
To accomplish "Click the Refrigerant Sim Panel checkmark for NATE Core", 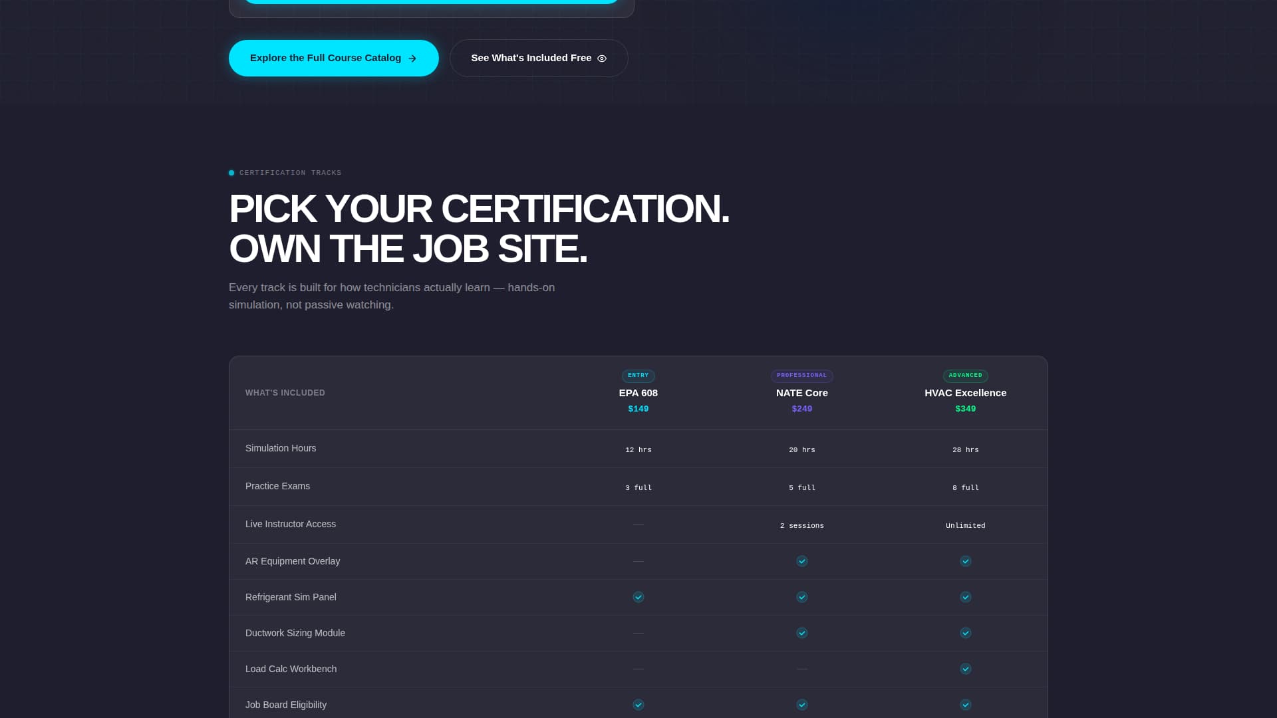I will tap(801, 597).
